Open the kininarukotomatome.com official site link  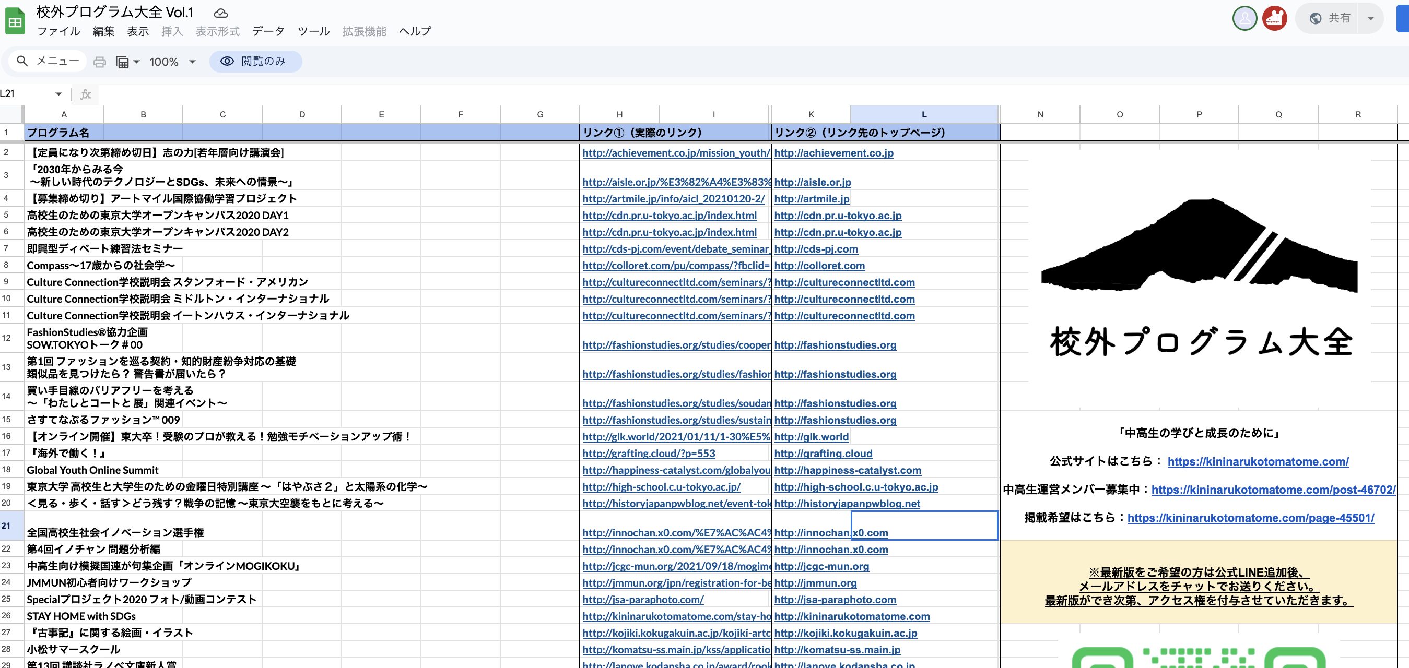click(1258, 461)
